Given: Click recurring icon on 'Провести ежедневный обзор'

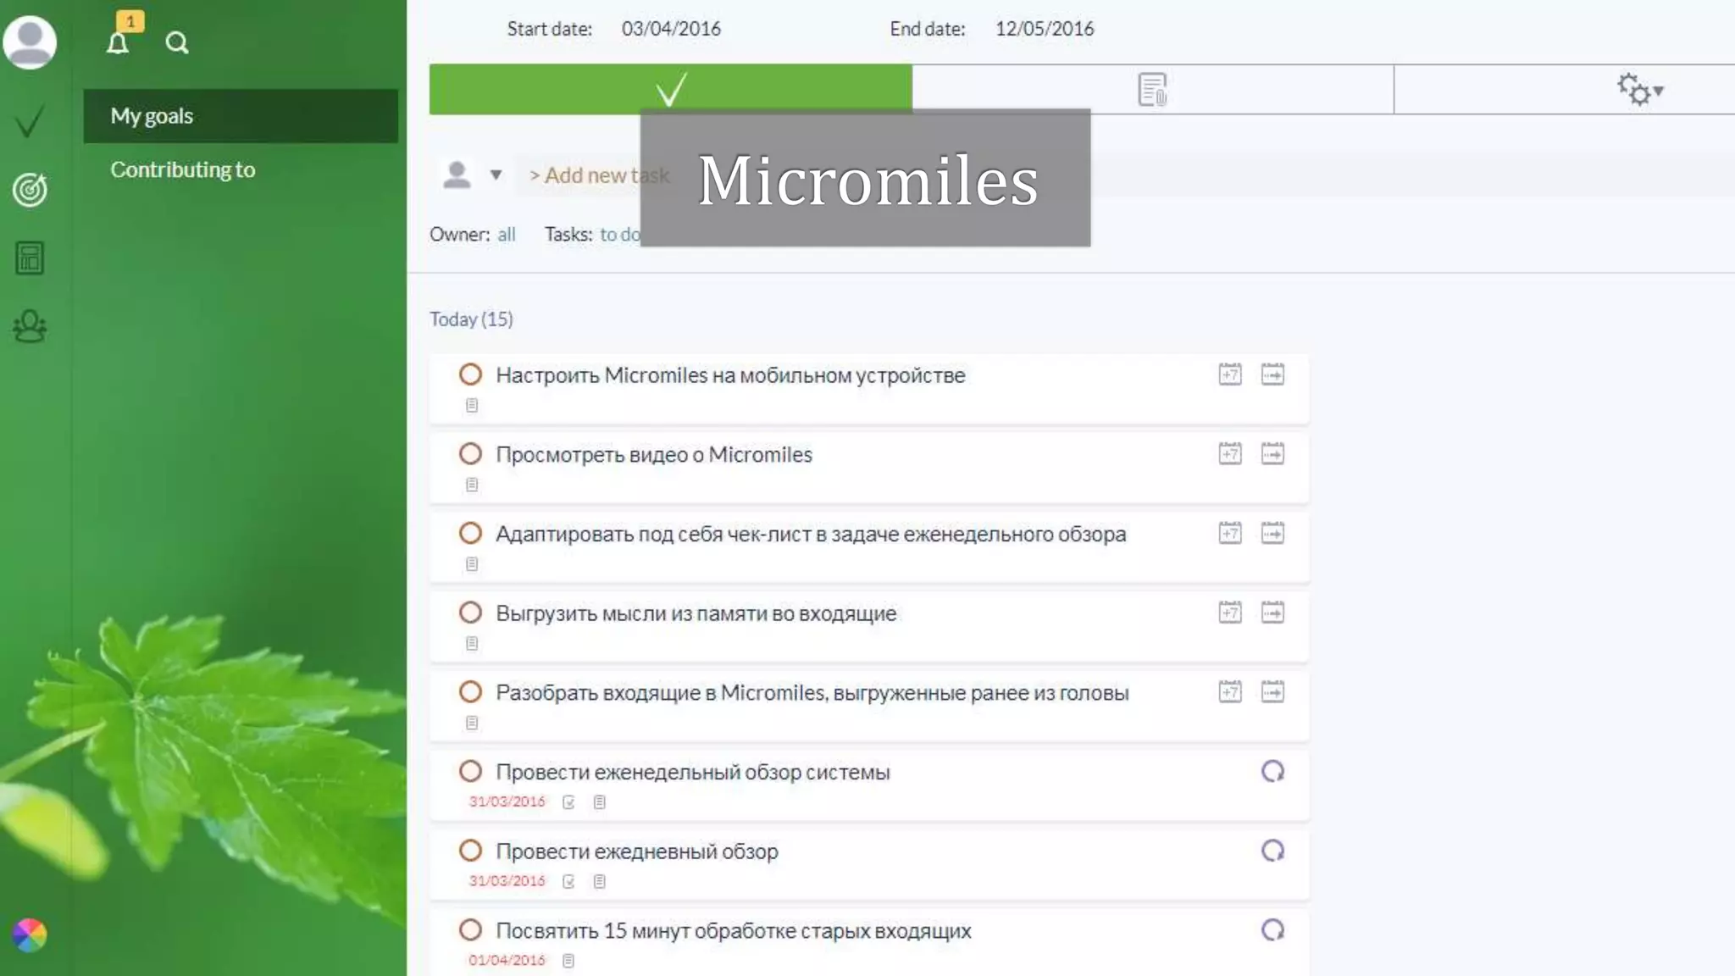Looking at the screenshot, I should tap(1272, 851).
